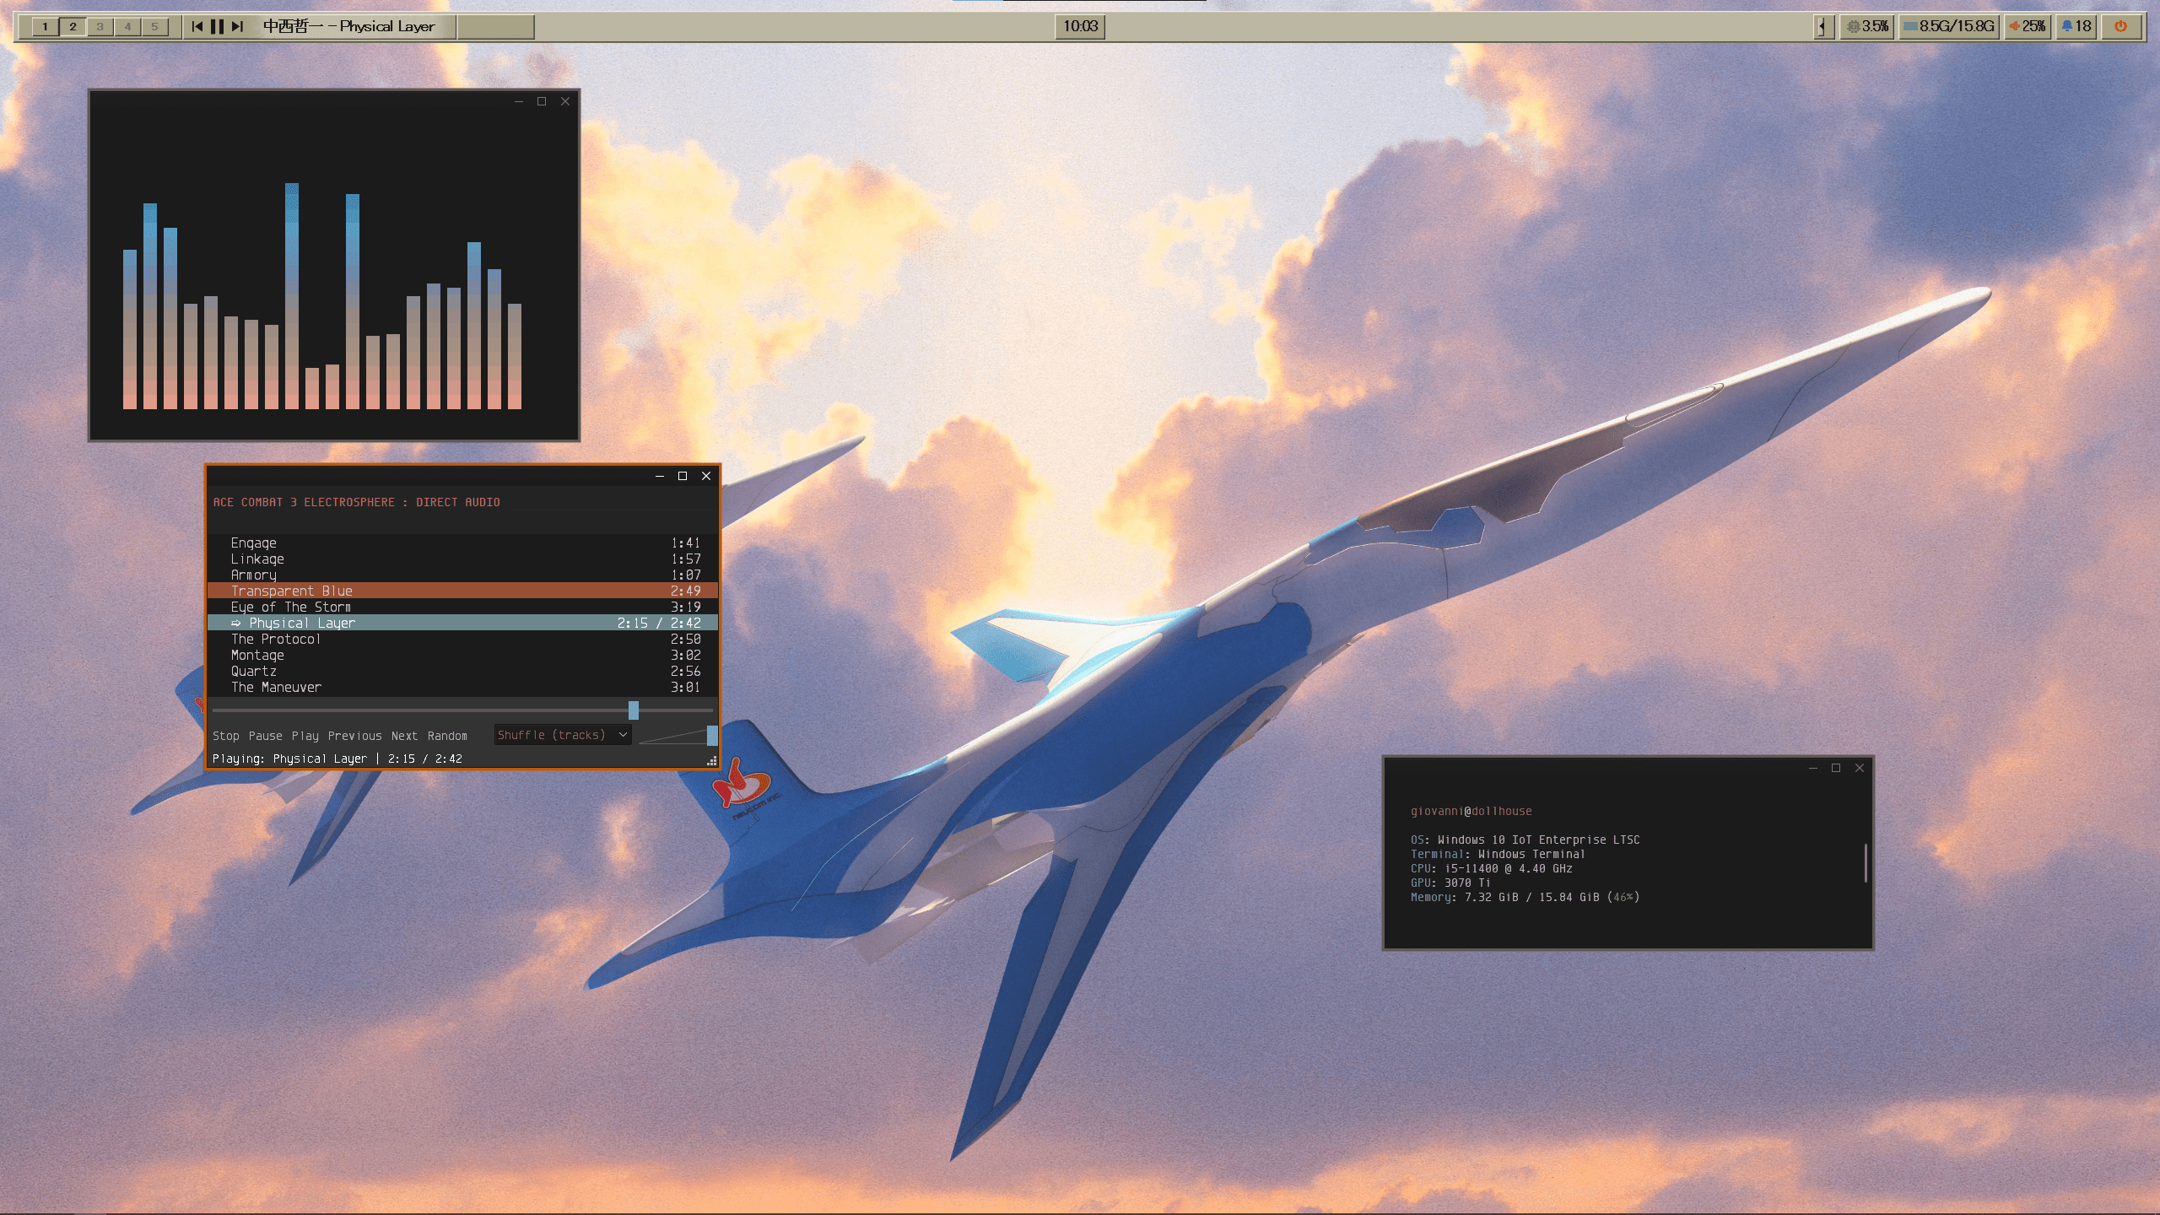The height and width of the screenshot is (1215, 2160).
Task: Pause playback from top bar
Action: point(217,26)
